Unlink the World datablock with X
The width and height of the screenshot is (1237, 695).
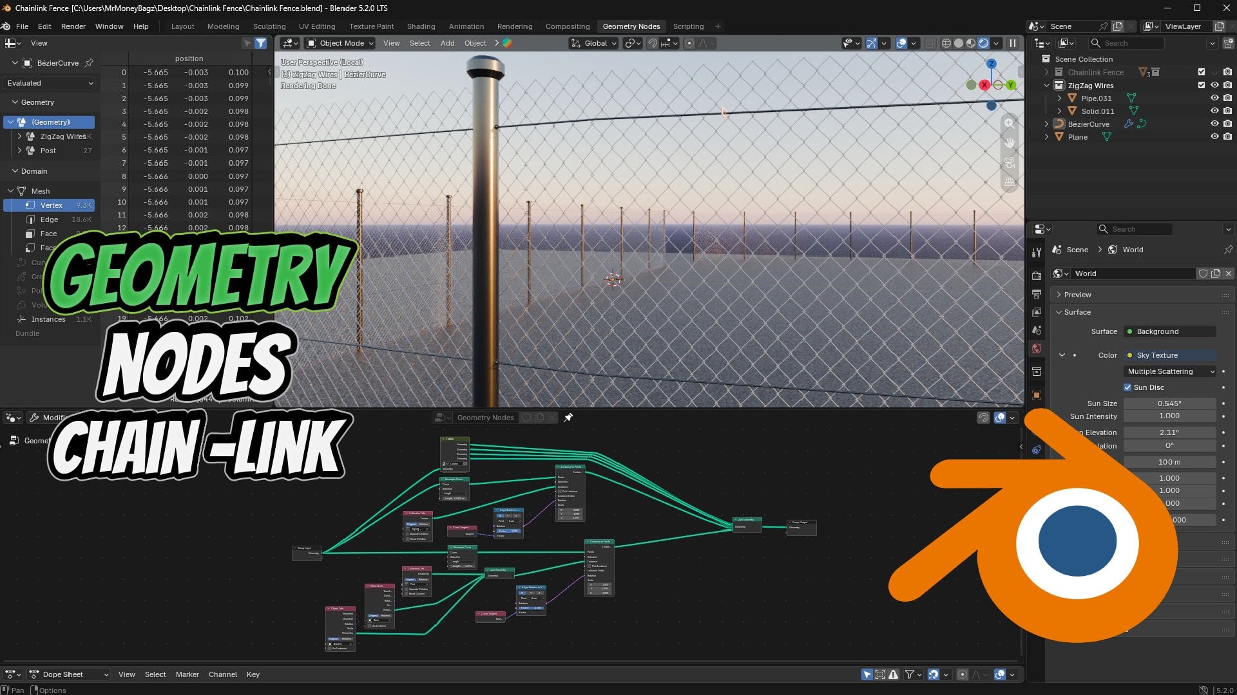click(1229, 273)
